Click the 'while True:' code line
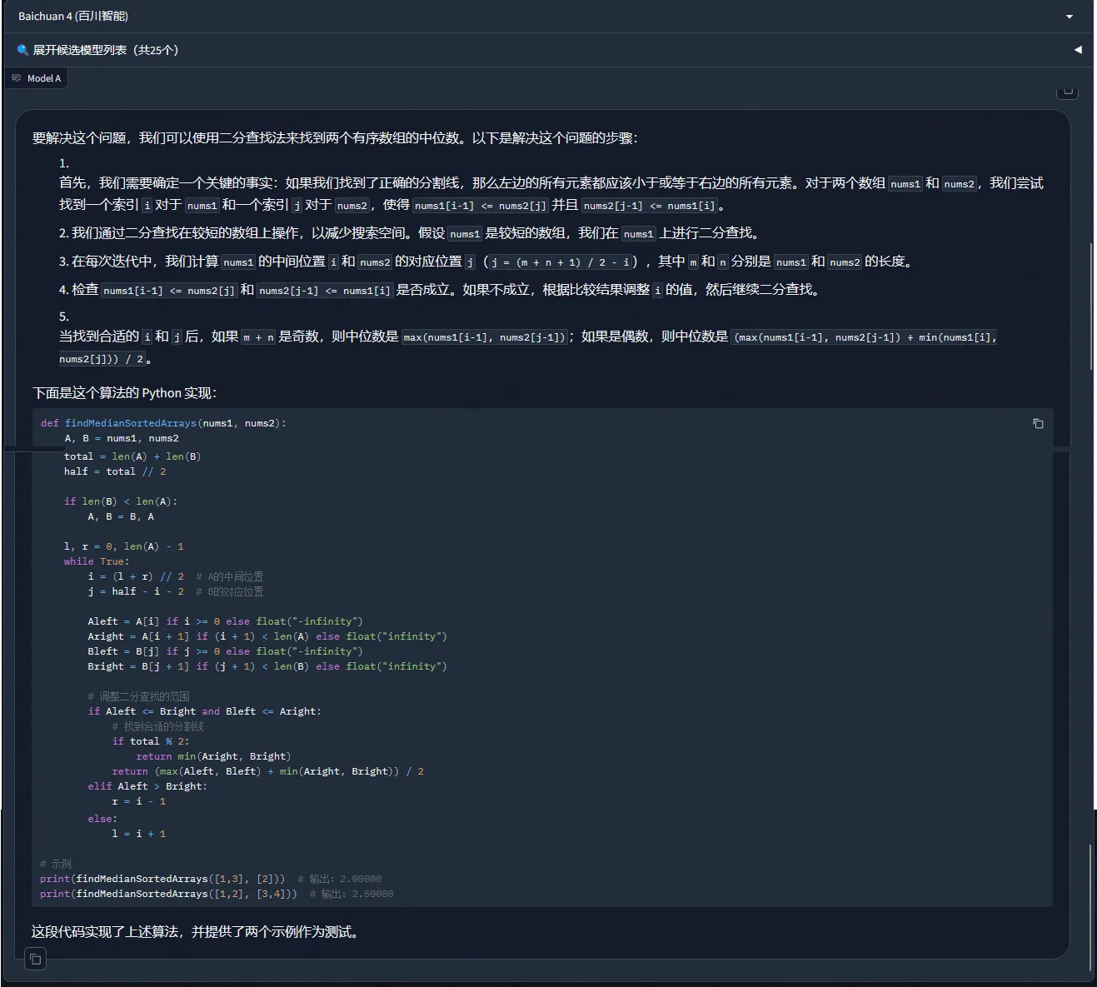 click(97, 561)
